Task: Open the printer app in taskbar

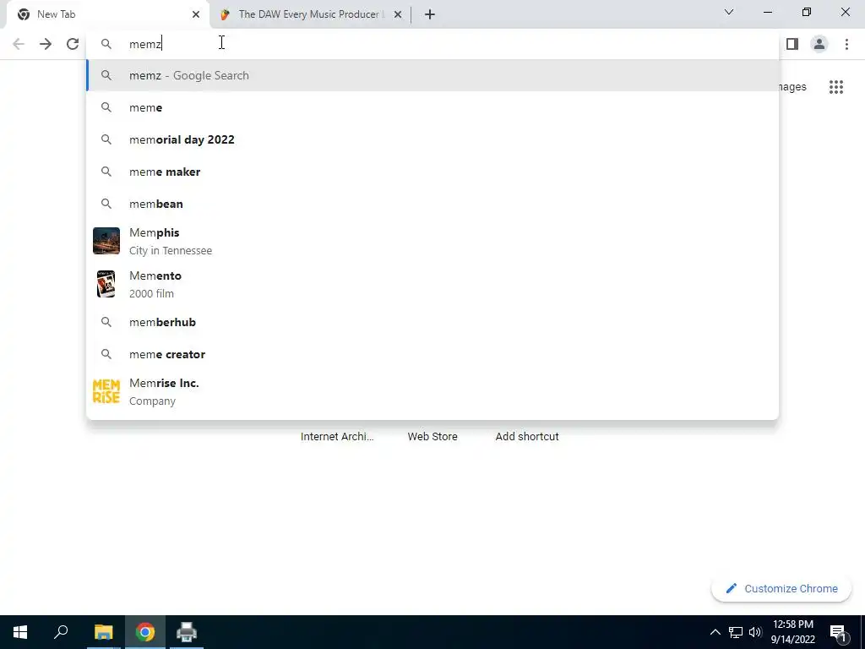Action: click(187, 632)
